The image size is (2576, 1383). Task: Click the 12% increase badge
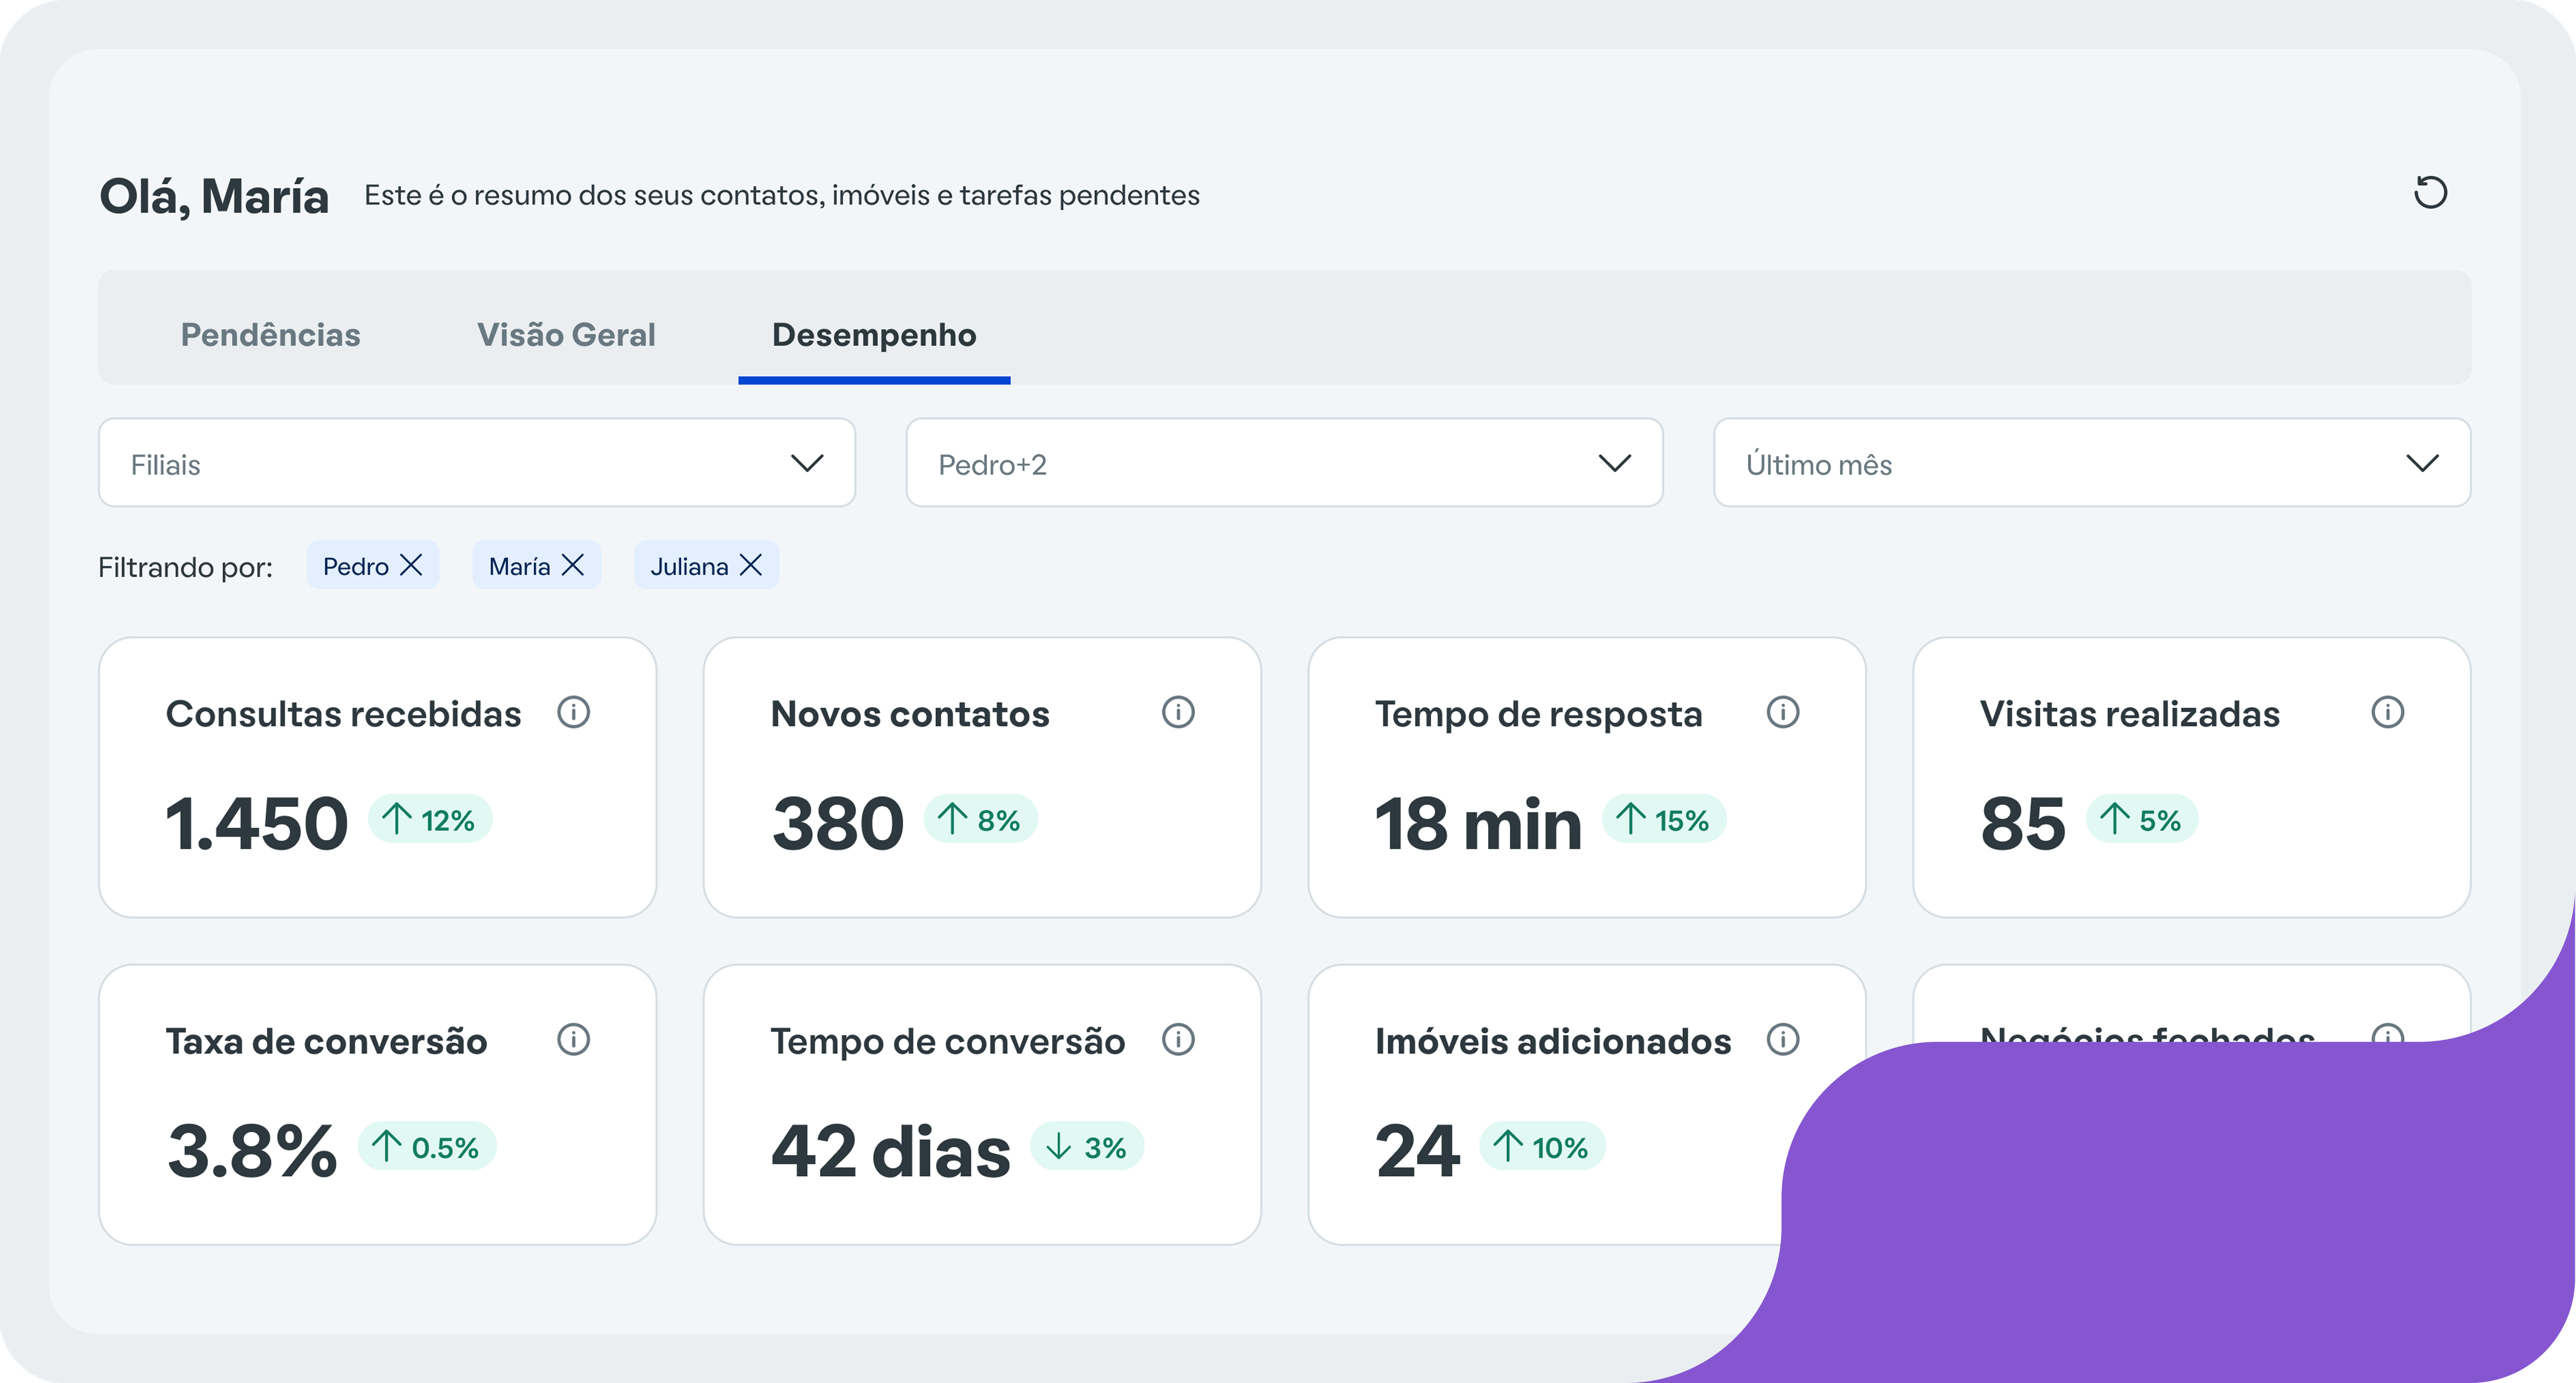coord(430,819)
